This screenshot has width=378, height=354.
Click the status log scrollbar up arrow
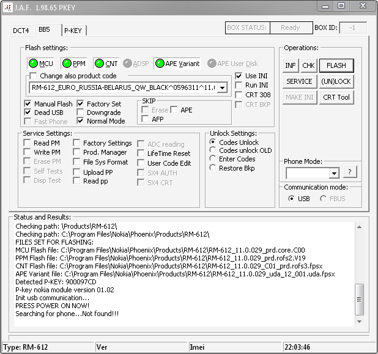pyautogui.click(x=359, y=227)
